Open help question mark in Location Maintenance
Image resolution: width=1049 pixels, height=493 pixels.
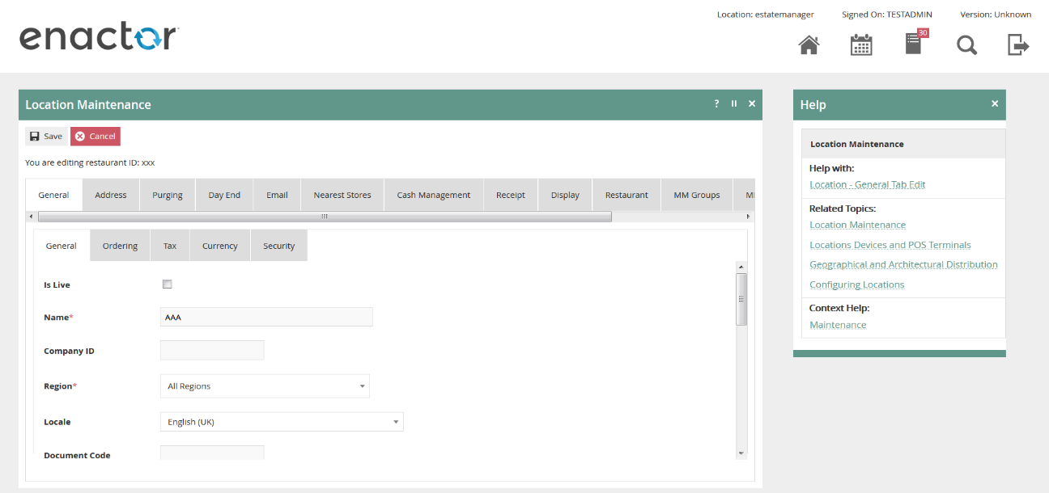716,103
